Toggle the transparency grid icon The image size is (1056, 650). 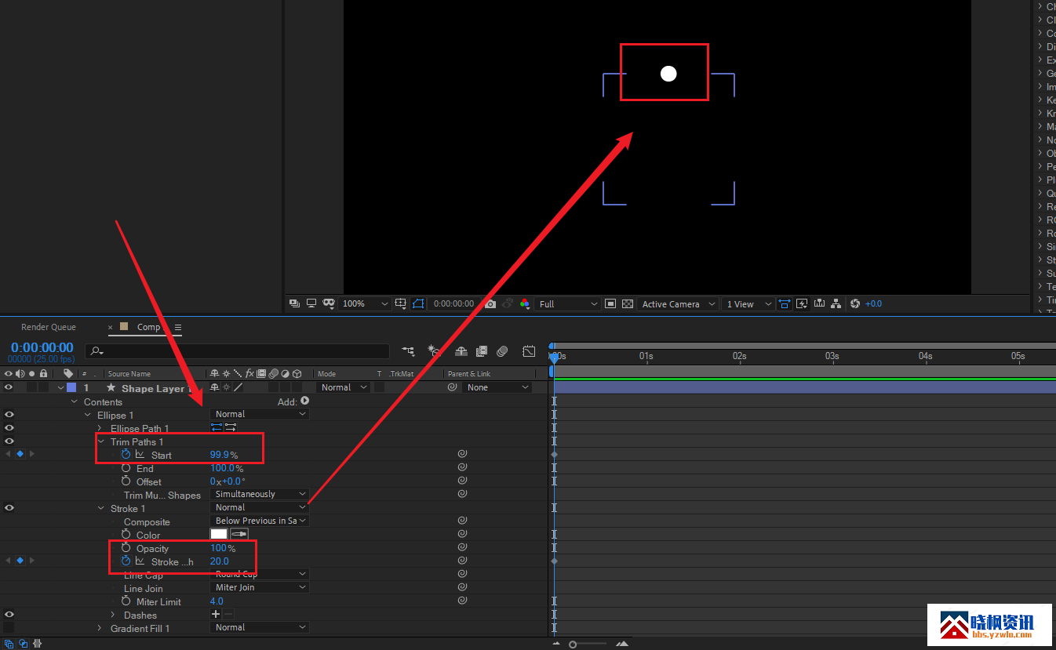(x=628, y=303)
